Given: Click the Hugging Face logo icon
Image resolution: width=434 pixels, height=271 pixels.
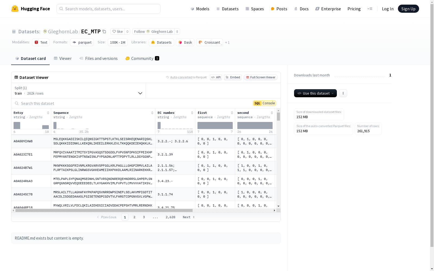Looking at the screenshot, I should [x=15, y=9].
